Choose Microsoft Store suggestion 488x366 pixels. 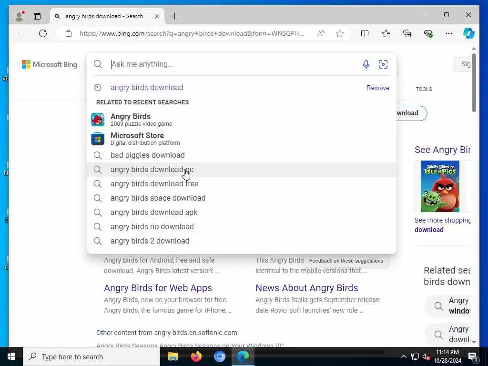click(242, 139)
